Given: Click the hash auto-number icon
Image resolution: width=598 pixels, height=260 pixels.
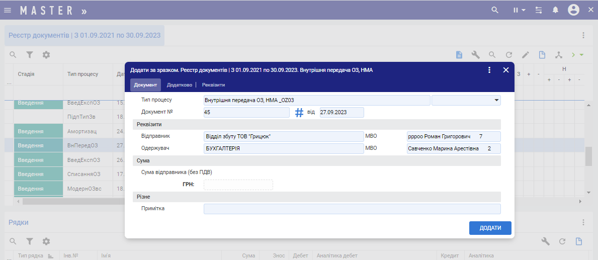Looking at the screenshot, I should 299,113.
